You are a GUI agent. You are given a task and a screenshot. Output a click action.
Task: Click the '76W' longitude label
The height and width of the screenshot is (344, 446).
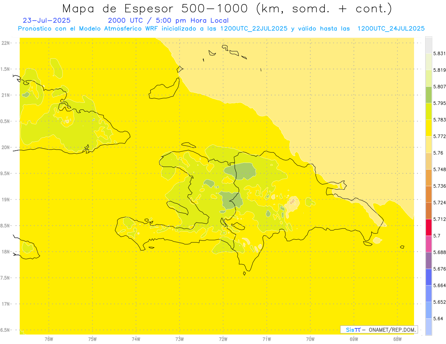pos(49,339)
